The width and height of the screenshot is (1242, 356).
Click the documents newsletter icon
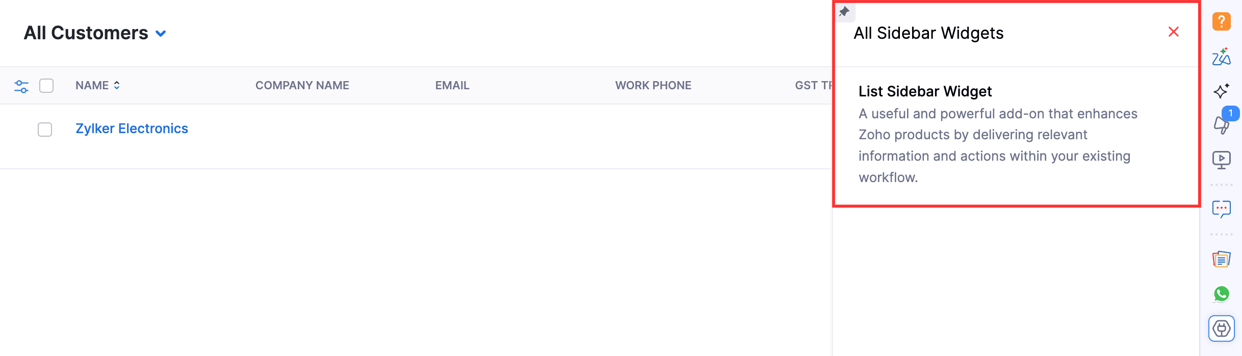[x=1222, y=259]
